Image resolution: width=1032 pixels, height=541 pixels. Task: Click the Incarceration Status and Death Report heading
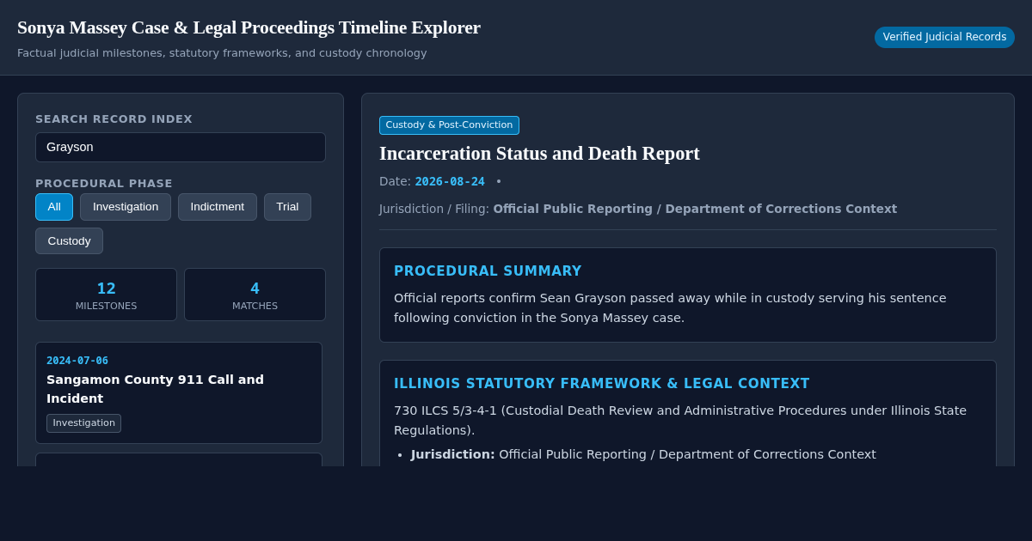(x=539, y=154)
